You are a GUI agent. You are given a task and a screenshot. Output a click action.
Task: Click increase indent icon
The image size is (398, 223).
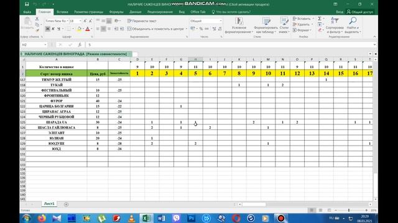pyautogui.click(x=122, y=29)
